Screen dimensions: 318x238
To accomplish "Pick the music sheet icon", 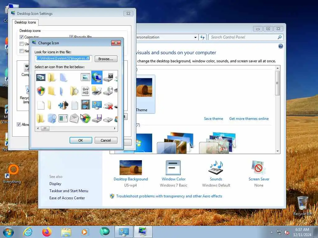I will (x=85, y=91).
